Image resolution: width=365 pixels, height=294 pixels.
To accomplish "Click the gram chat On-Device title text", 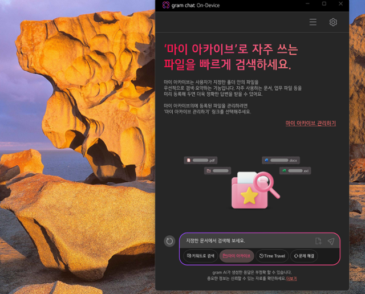I will tap(196, 5).
